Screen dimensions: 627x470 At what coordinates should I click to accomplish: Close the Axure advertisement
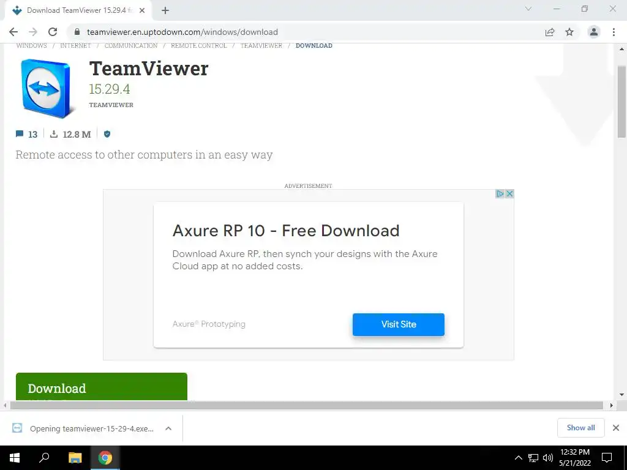509,194
